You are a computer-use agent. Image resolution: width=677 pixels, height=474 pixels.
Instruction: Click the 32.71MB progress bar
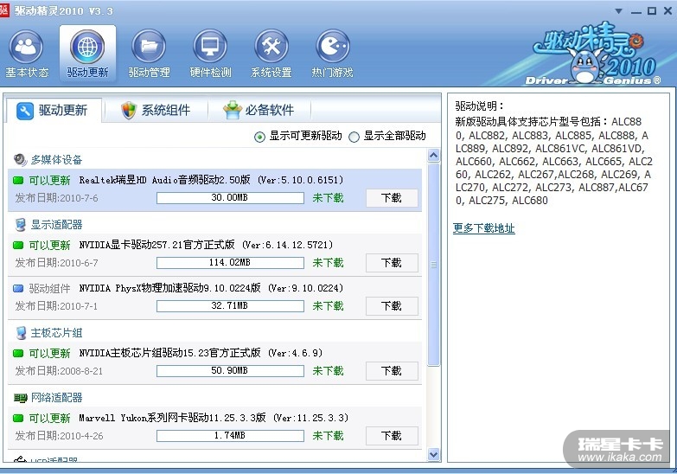point(230,306)
